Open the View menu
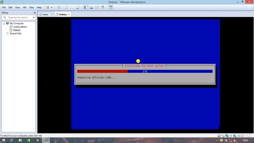The image size is (254, 143). 17,8
